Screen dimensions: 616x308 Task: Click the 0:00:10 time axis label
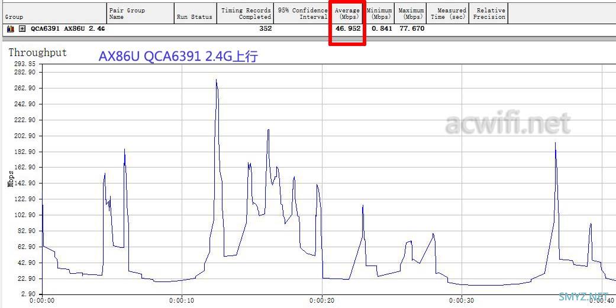[182, 301]
